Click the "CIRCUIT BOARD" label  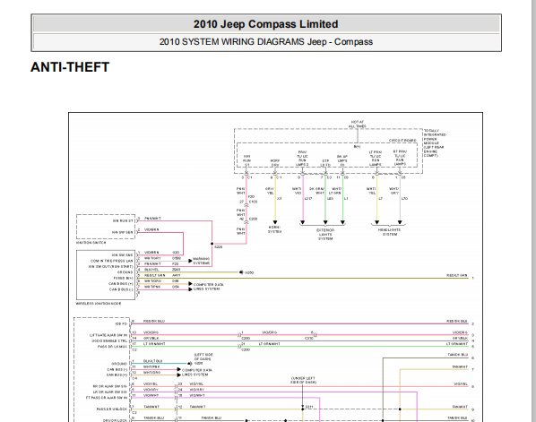pyautogui.click(x=402, y=141)
